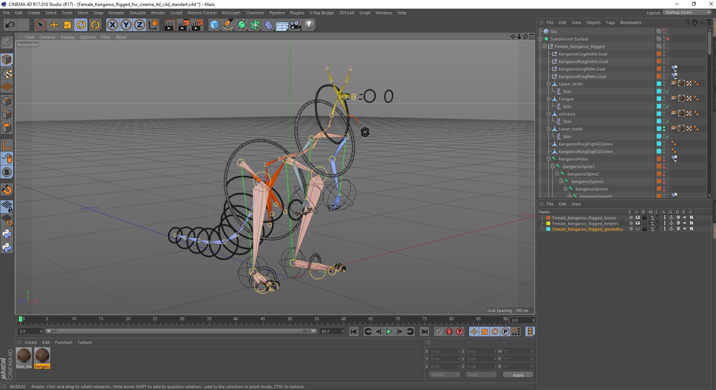Toggle Subdivision Surface enable X mark
This screenshot has width=716, height=390.
(x=668, y=39)
